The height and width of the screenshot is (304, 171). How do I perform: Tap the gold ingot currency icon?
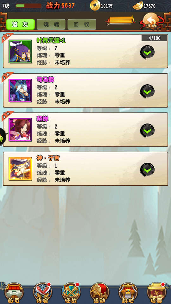[x=138, y=6]
